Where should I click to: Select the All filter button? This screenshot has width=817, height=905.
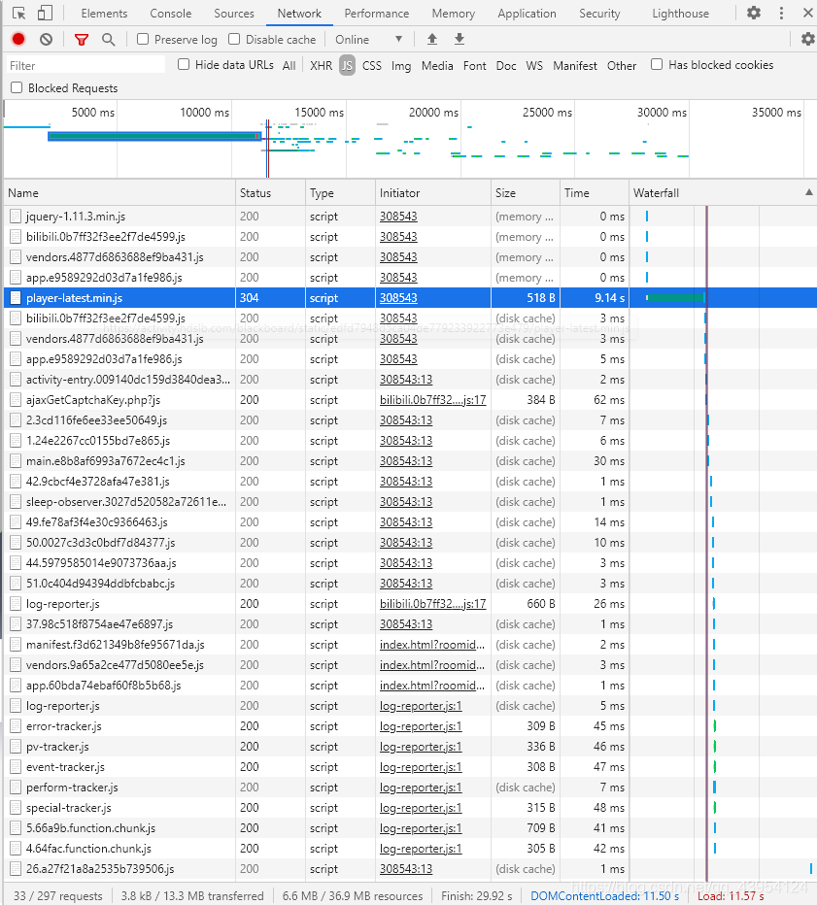(289, 65)
